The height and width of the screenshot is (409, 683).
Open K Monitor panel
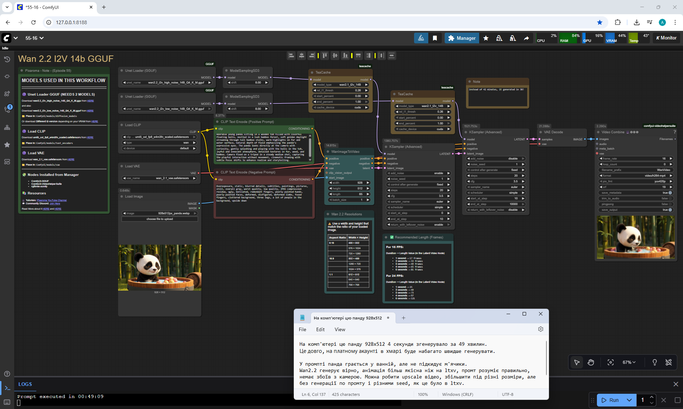click(x=666, y=38)
